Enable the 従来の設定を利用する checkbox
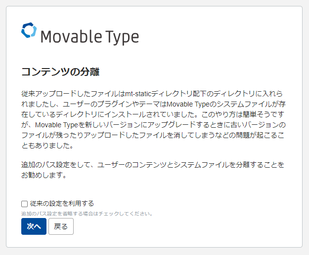 pos(24,204)
